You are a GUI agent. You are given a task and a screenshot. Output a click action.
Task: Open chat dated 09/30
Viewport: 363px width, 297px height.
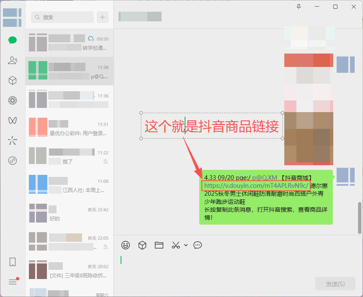coord(69,43)
